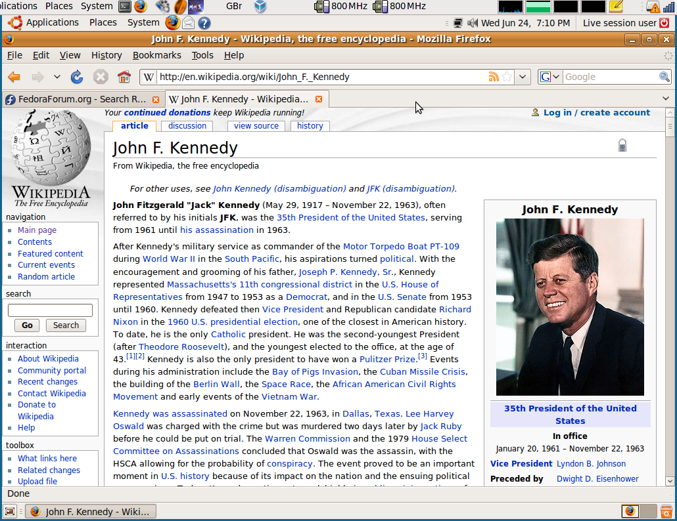
Task: Click the Wikipedia globe logo
Action: coord(51,148)
